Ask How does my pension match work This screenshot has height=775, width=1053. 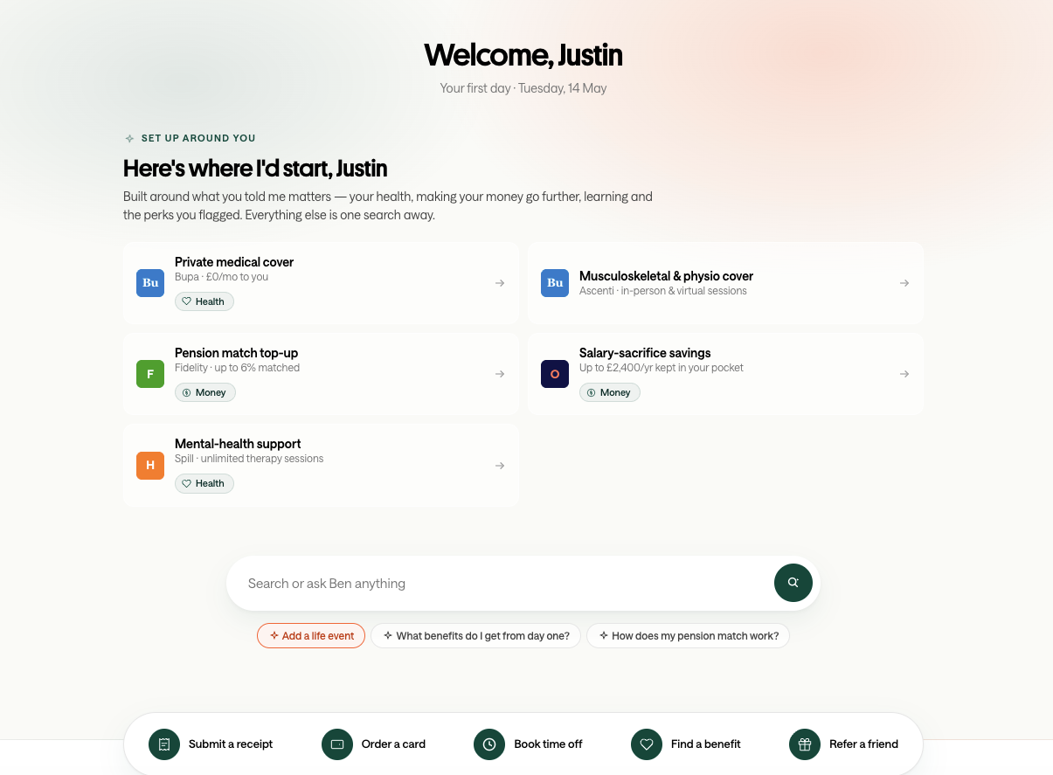[x=689, y=636]
